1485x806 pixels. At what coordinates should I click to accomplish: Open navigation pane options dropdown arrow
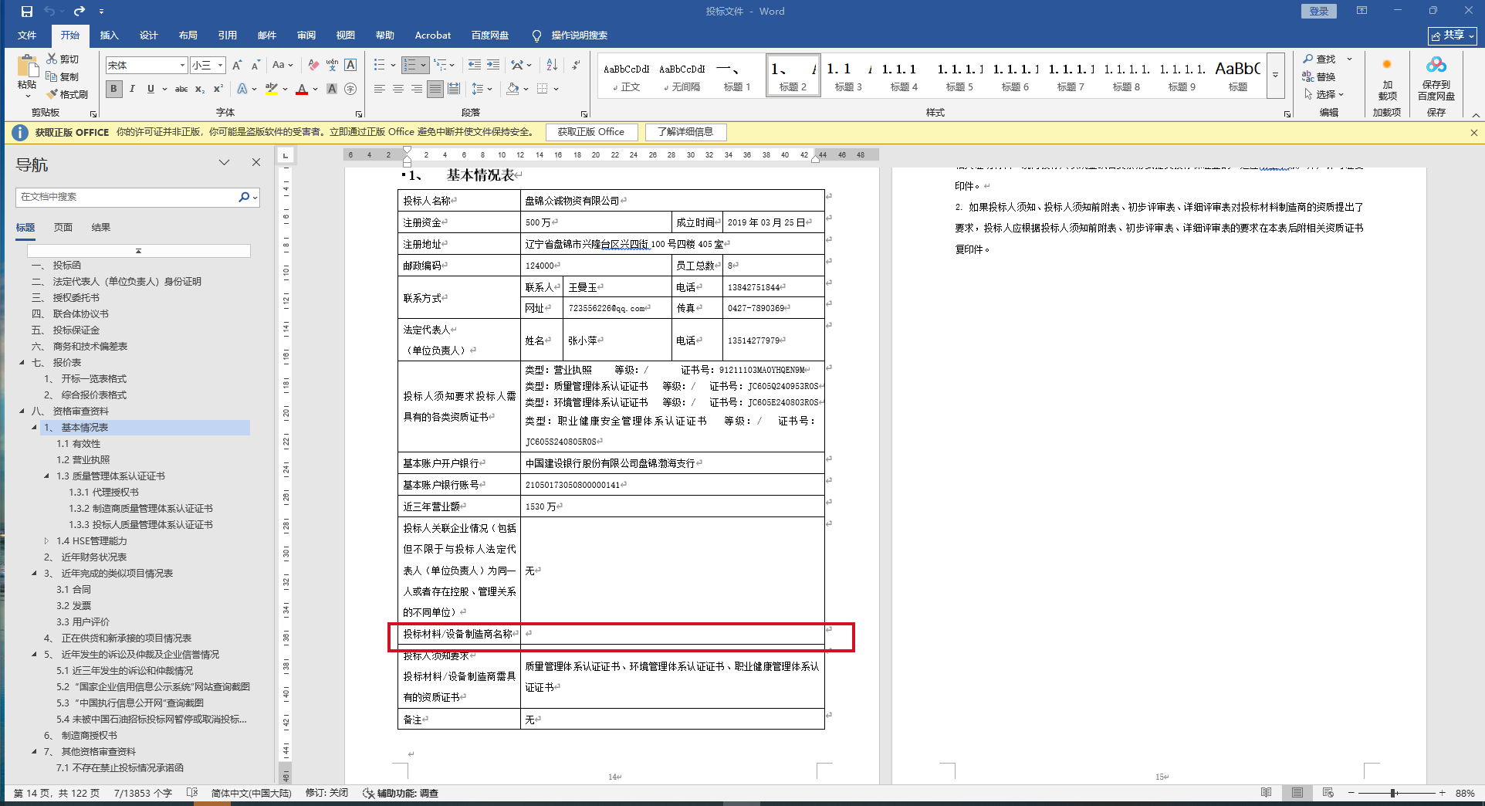click(x=225, y=162)
